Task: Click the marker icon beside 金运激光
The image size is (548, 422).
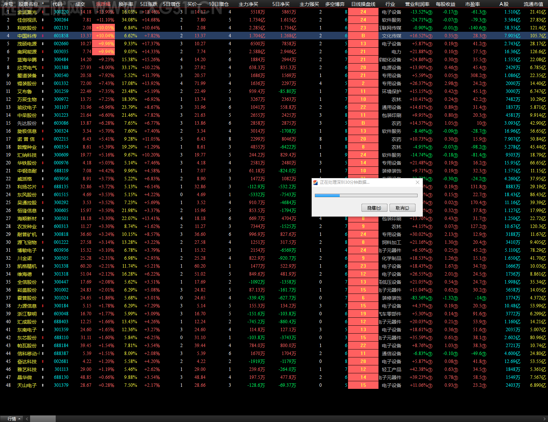Action: 43,12
